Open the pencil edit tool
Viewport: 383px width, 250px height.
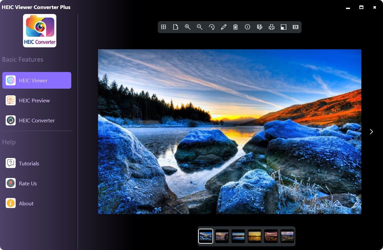coord(223,27)
